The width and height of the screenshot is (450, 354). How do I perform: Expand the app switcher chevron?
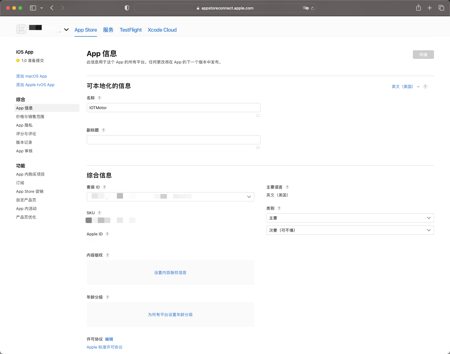coord(66,30)
